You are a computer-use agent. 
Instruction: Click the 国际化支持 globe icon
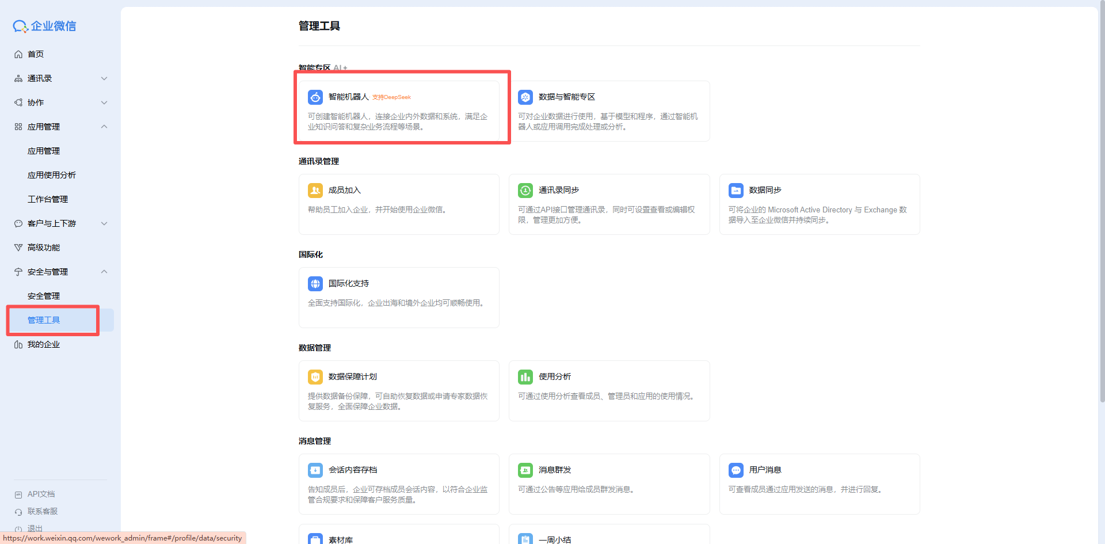(x=315, y=283)
